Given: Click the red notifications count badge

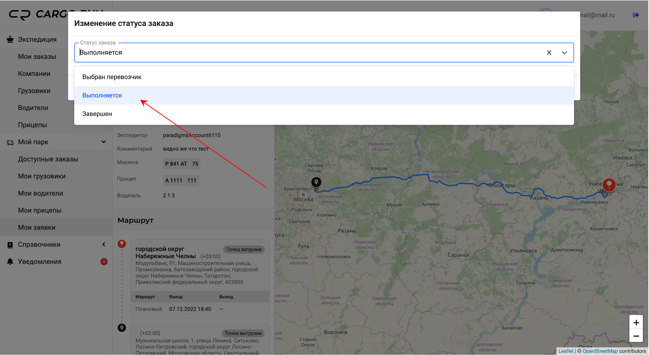Looking at the screenshot, I should (104, 261).
